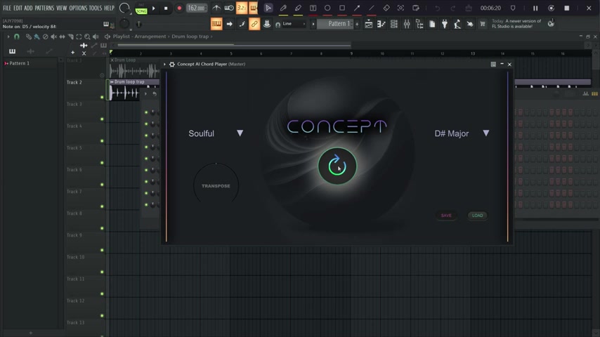600x337 pixels.
Task: Select the Paint brush tool in Playlist
Action: (37, 37)
